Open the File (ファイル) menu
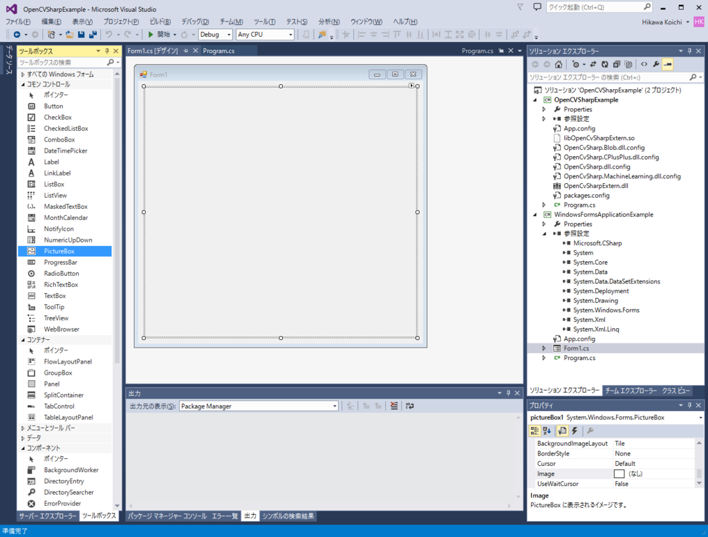This screenshot has width=708, height=537. pyautogui.click(x=17, y=21)
